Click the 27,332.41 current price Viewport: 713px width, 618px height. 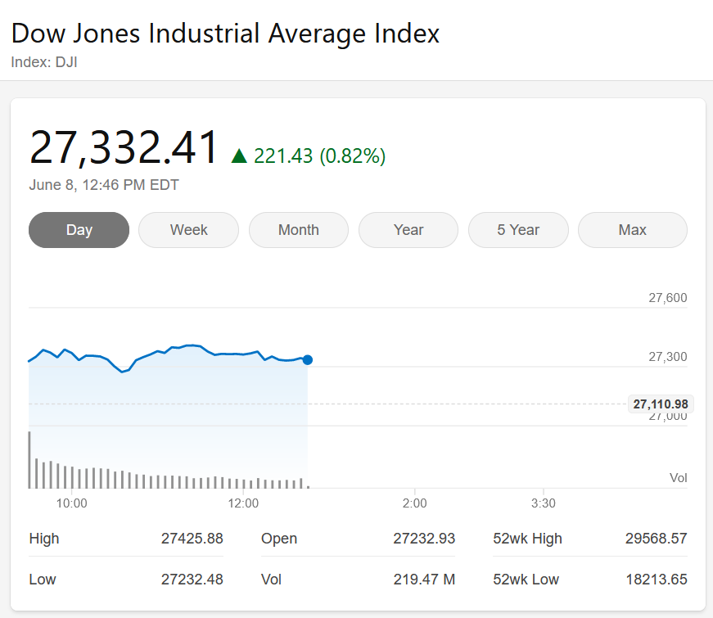click(x=124, y=148)
